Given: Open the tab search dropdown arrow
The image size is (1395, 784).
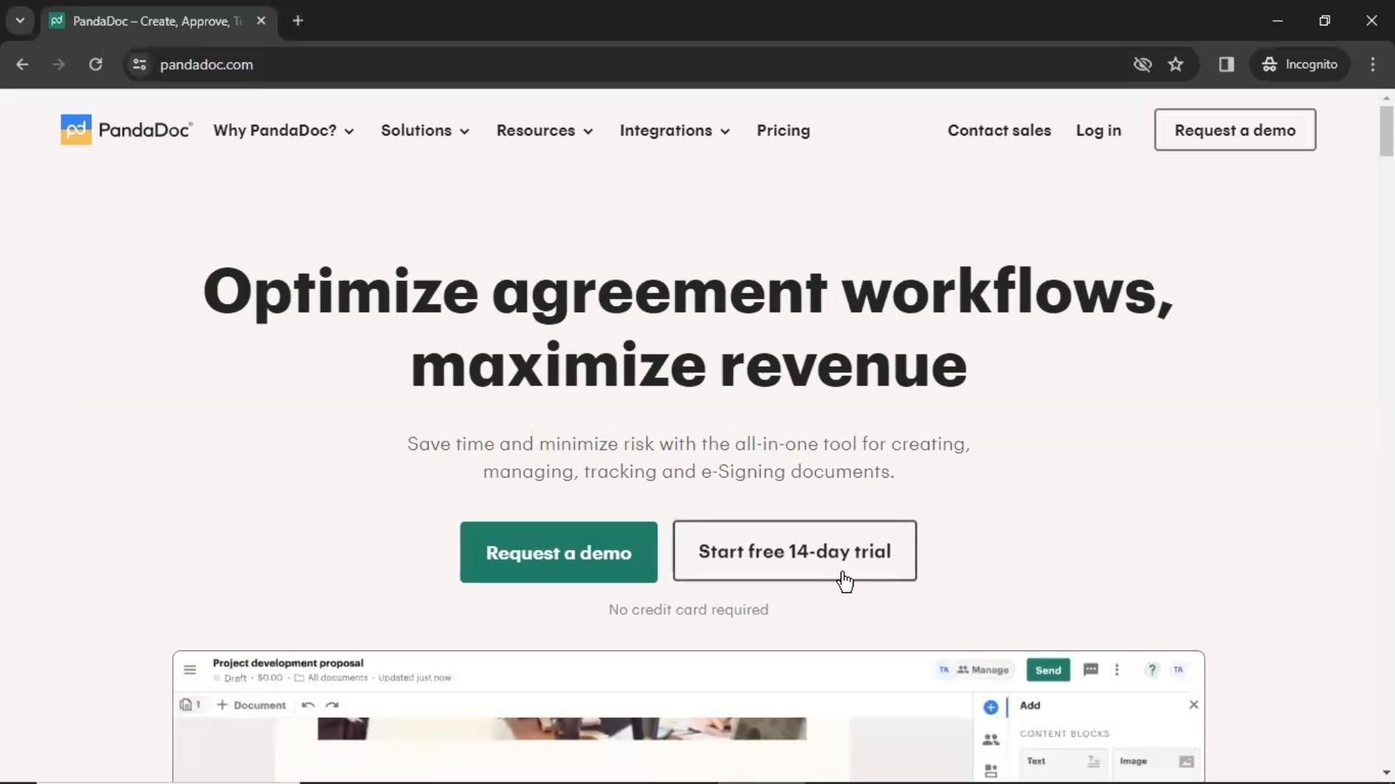Looking at the screenshot, I should (x=20, y=21).
